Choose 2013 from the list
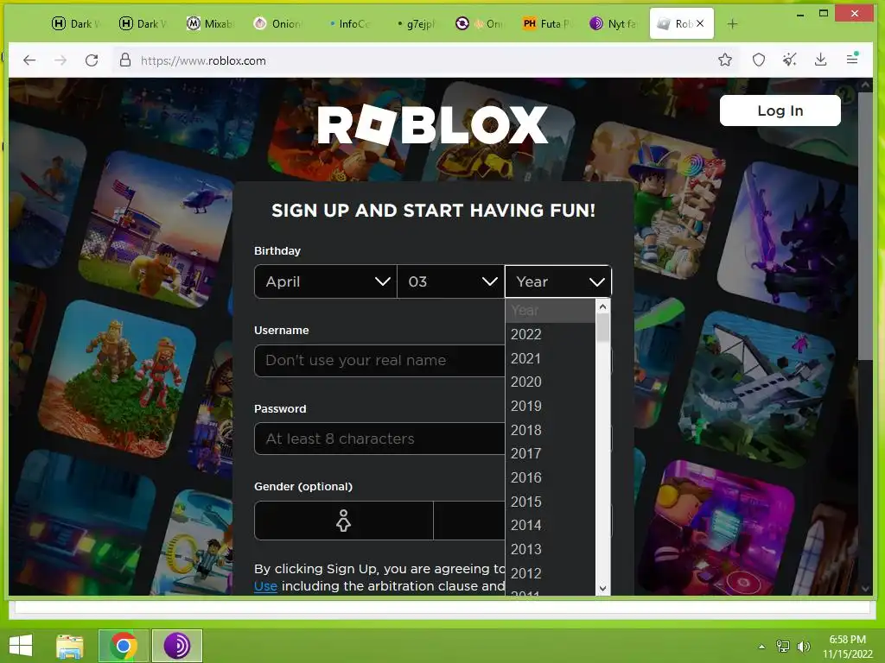The width and height of the screenshot is (885, 663). 551,549
